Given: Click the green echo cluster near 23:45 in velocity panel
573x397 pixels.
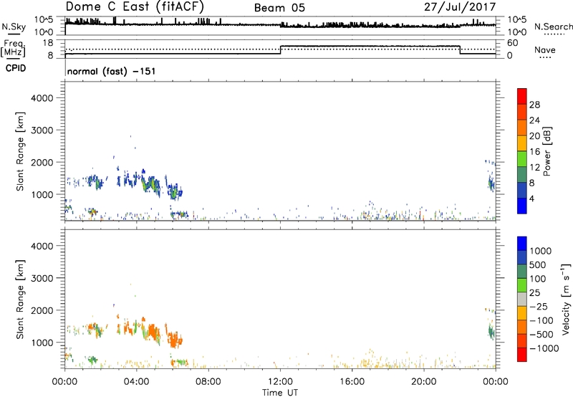Looking at the screenshot, I should (491, 330).
